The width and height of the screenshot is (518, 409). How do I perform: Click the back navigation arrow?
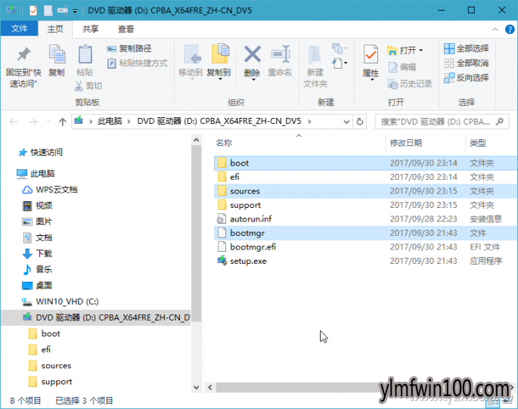(14, 122)
